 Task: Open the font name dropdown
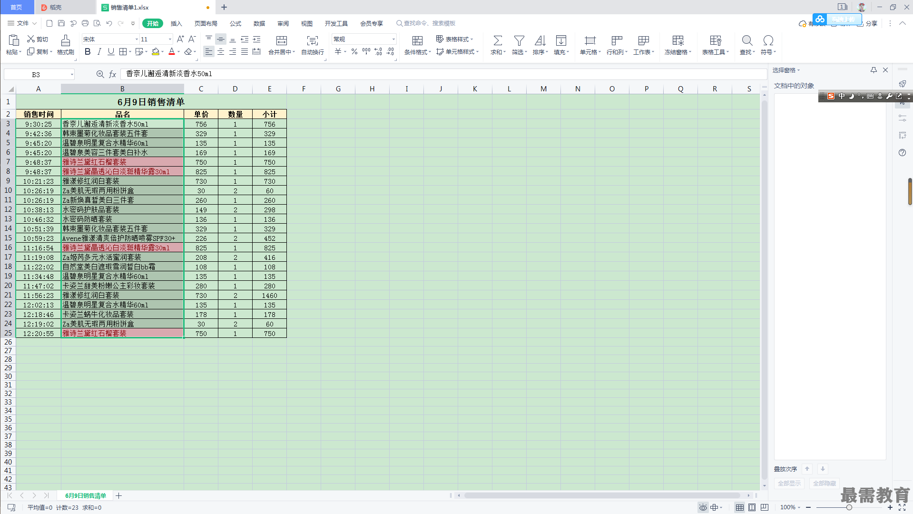coord(137,40)
